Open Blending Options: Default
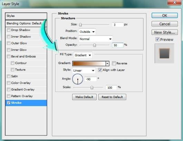The image size is (183, 141). click(26, 23)
